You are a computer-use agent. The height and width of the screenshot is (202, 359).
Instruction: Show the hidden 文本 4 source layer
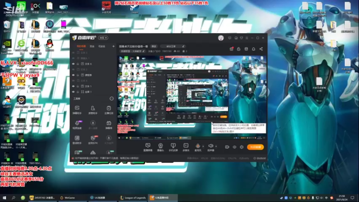click(x=73, y=81)
